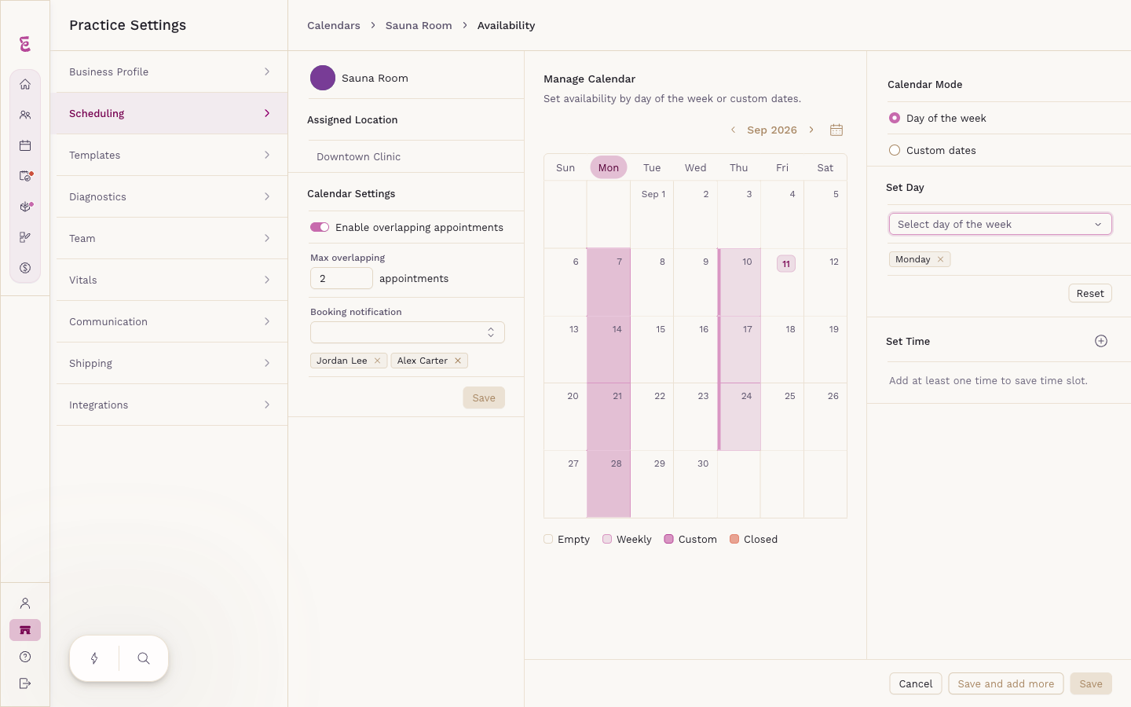Select the Day of the week radio
1131x707 pixels.
(x=895, y=118)
